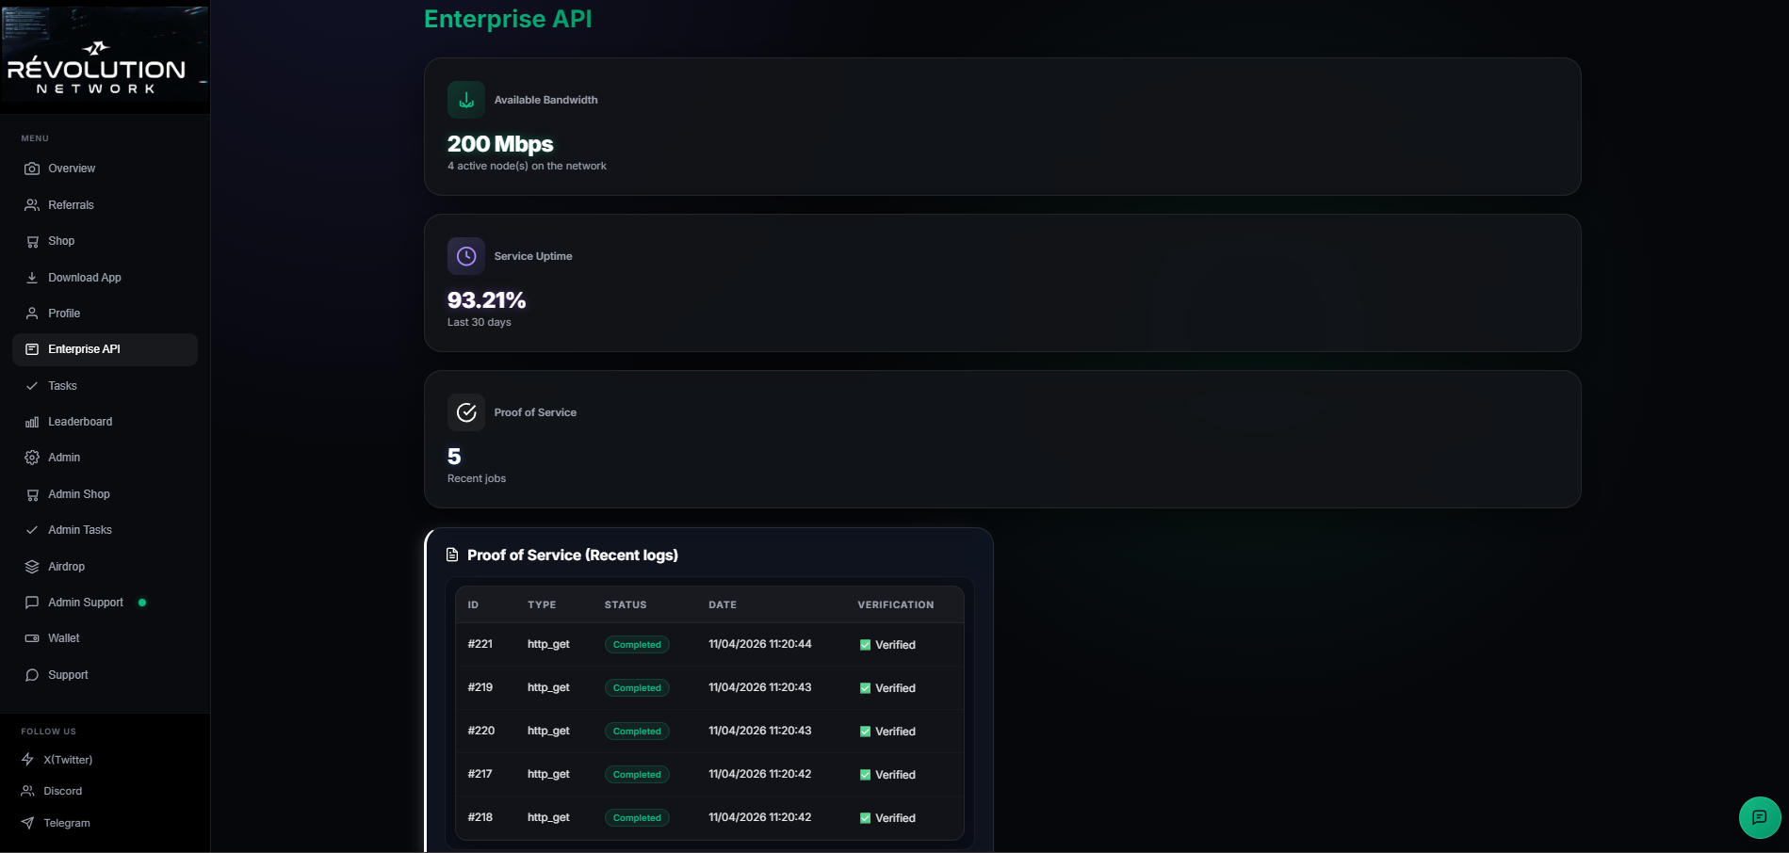Click the Wallet icon in sidebar

(32, 638)
